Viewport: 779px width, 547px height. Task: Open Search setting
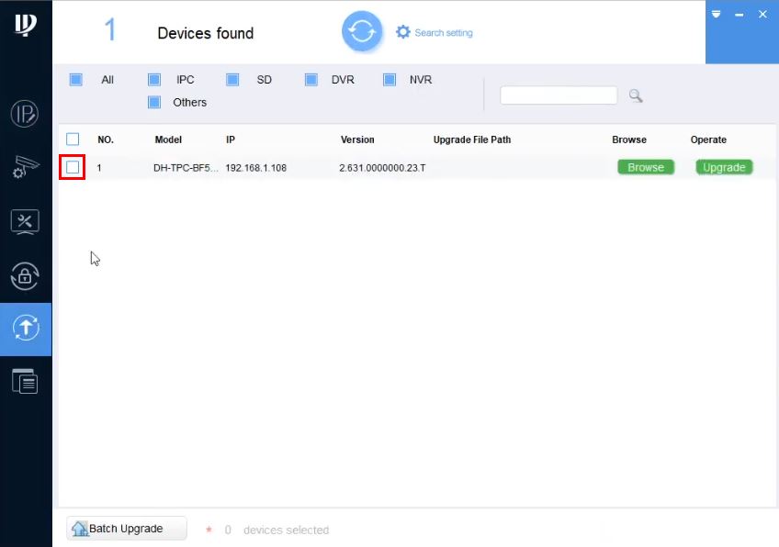[x=435, y=32]
